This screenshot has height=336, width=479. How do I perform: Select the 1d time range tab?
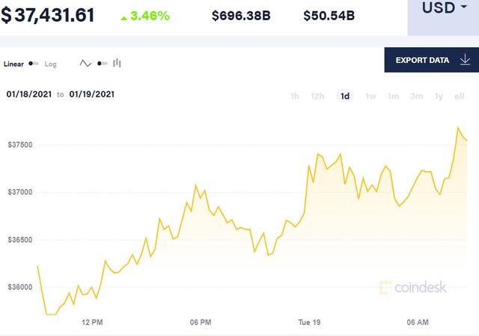click(x=345, y=96)
